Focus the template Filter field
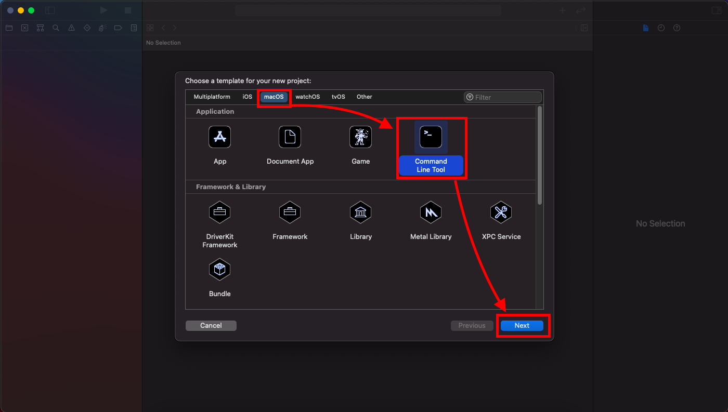Screen dimensions: 728x412 point(503,97)
